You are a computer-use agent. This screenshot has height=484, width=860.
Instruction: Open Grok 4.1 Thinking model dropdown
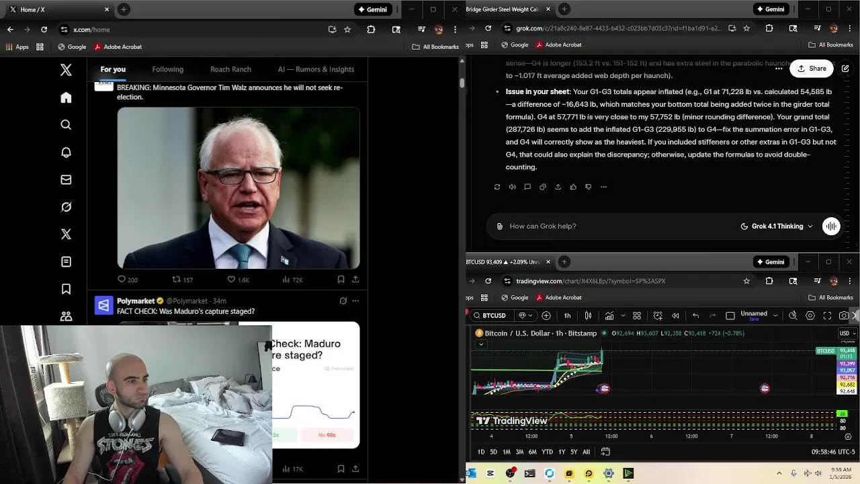(x=777, y=227)
